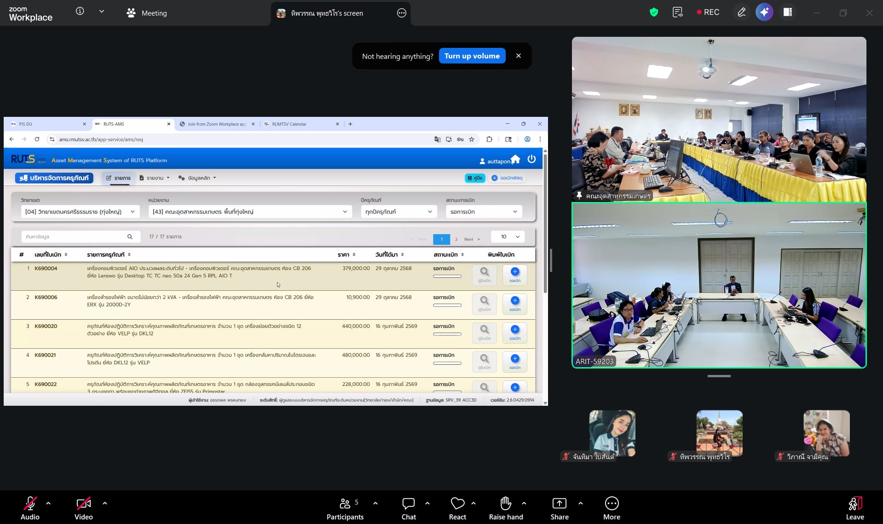Expand audio settings caret next to Audio
The image size is (883, 524).
(48, 503)
